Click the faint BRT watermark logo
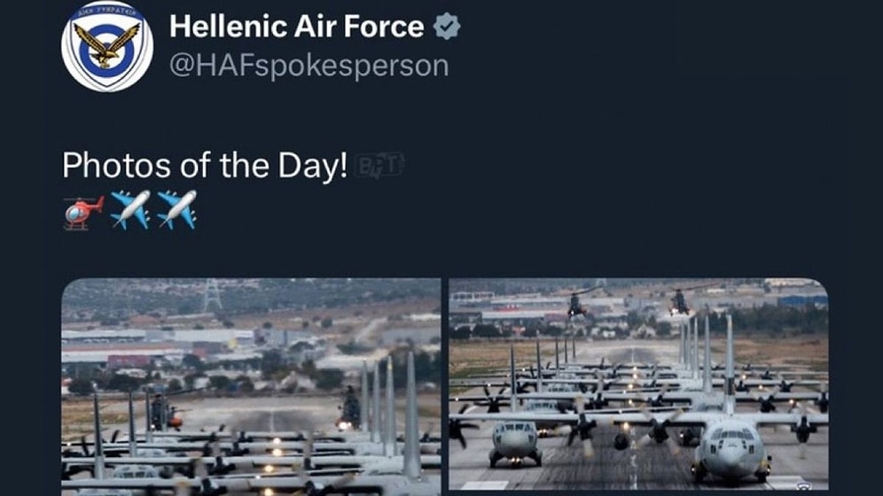The image size is (883, 496). point(379,166)
